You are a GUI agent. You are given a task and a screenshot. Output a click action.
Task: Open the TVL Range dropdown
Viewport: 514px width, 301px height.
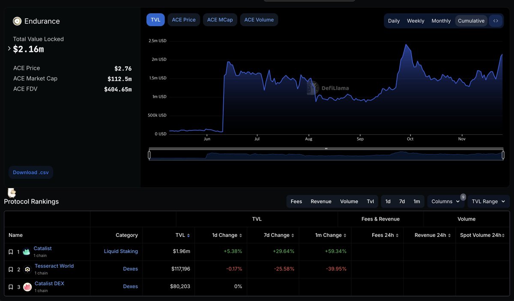point(489,201)
